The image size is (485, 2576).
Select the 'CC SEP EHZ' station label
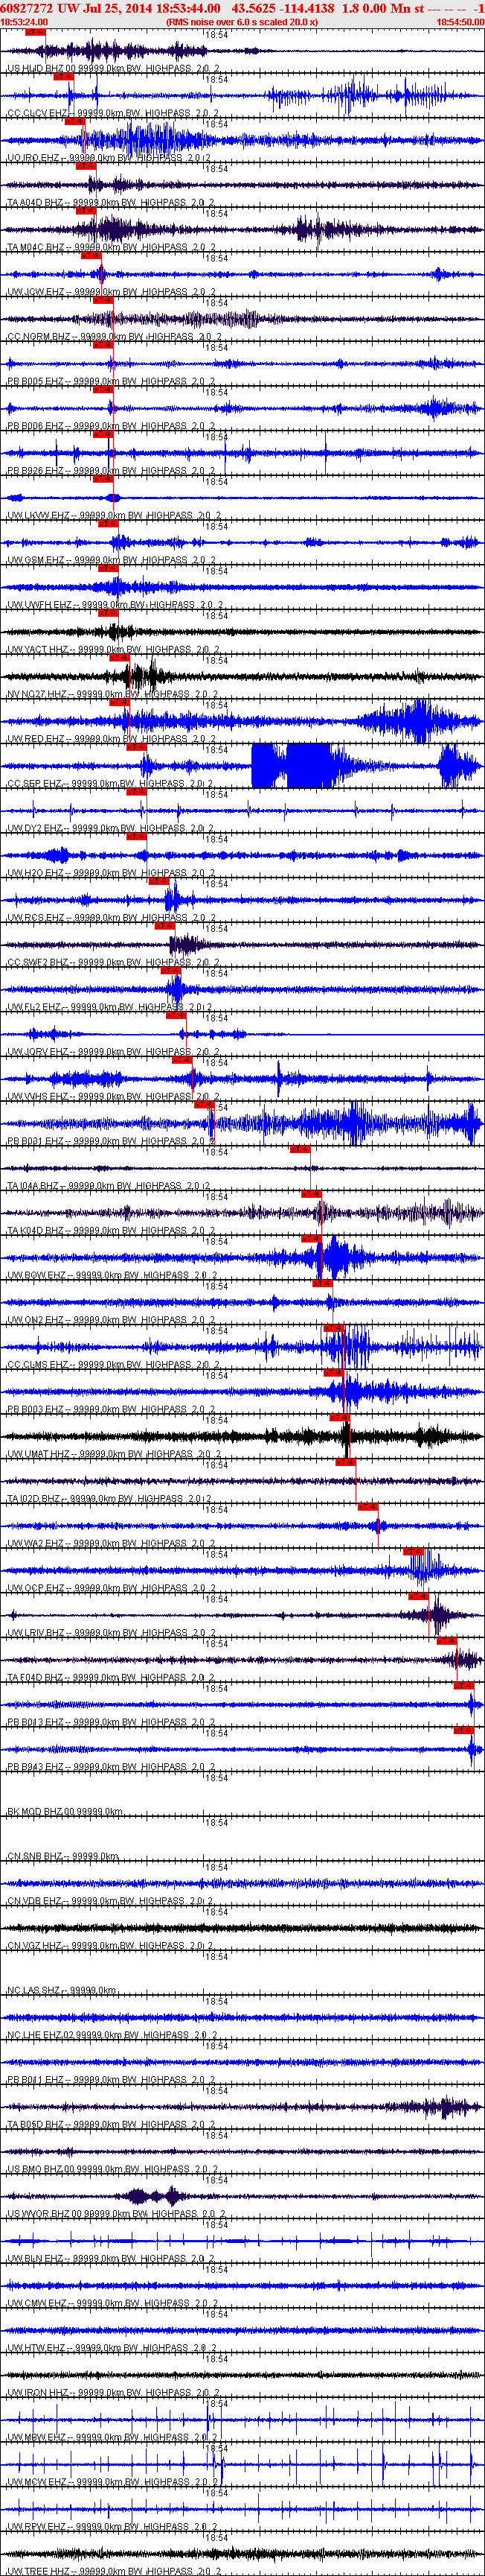35,784
